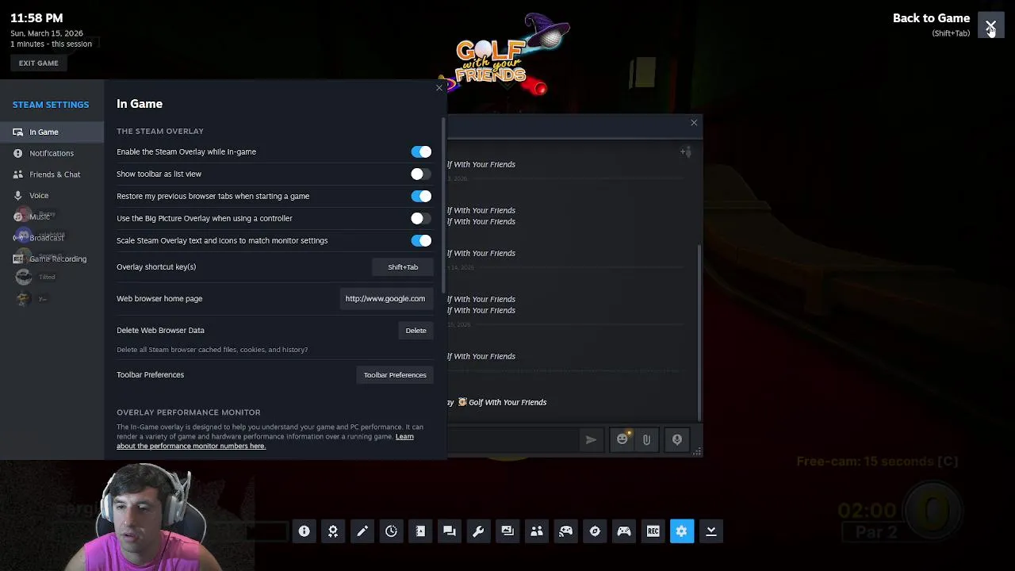The width and height of the screenshot is (1015, 571).
Task: Open the Guides book icon
Action: pos(420,531)
